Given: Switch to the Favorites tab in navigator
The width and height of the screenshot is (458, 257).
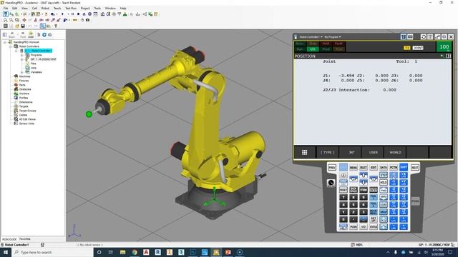Looking at the screenshot, I should (25, 239).
